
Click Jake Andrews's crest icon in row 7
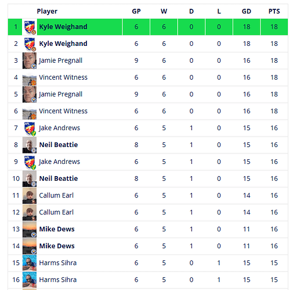(x=30, y=128)
